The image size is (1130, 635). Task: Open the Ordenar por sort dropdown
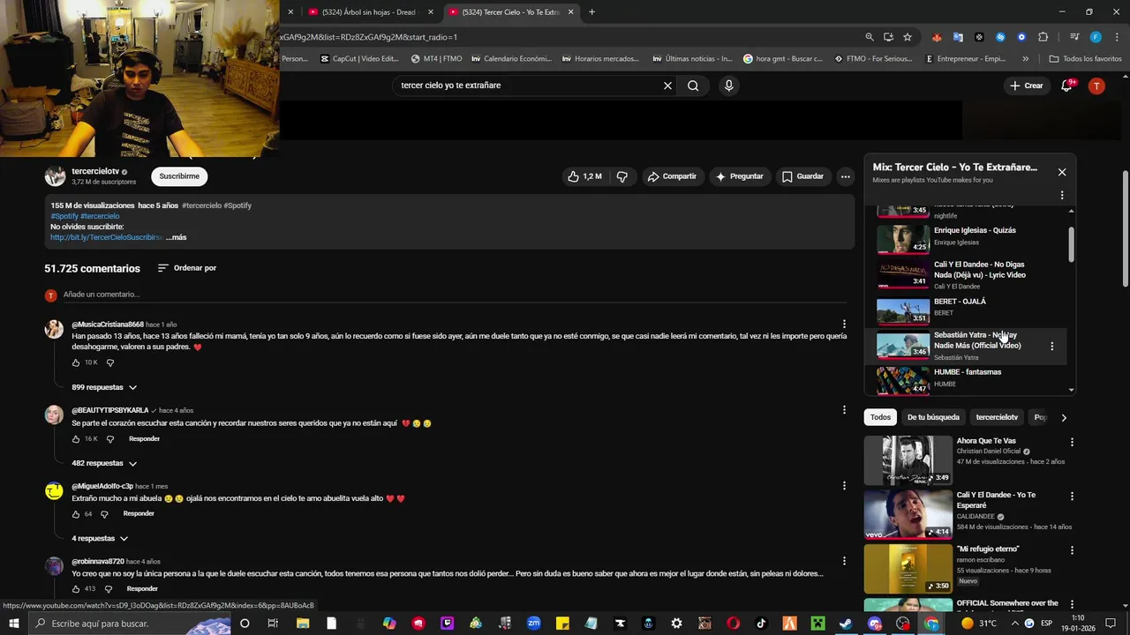(x=186, y=268)
